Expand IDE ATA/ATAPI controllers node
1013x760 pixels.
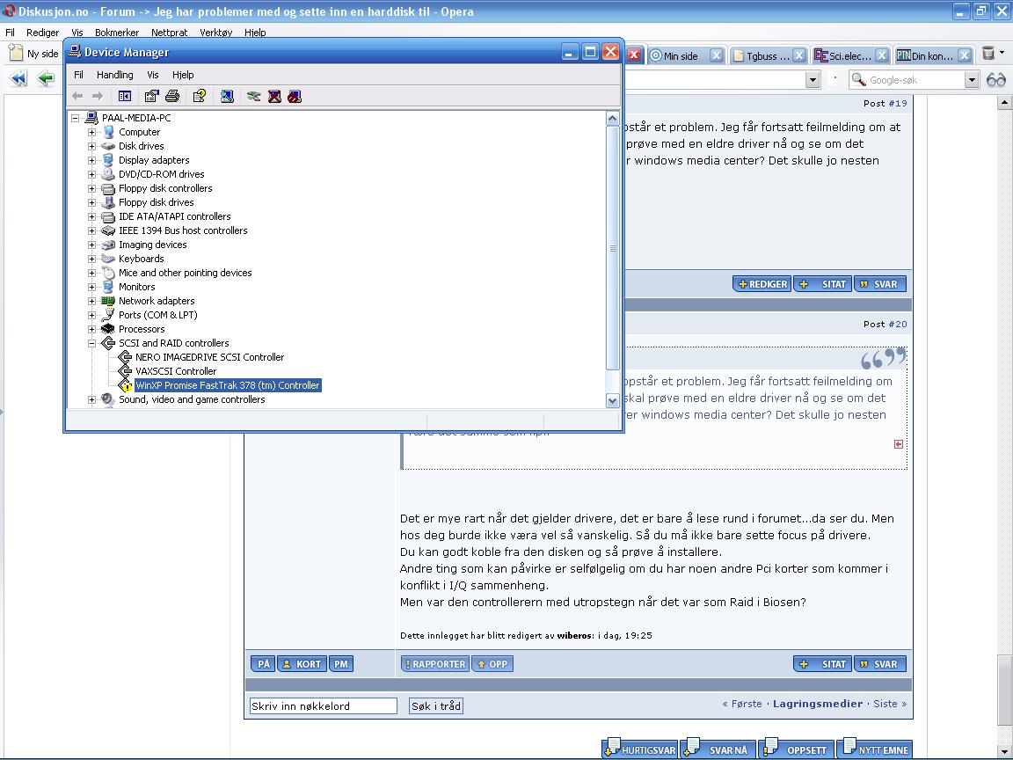pyautogui.click(x=91, y=216)
